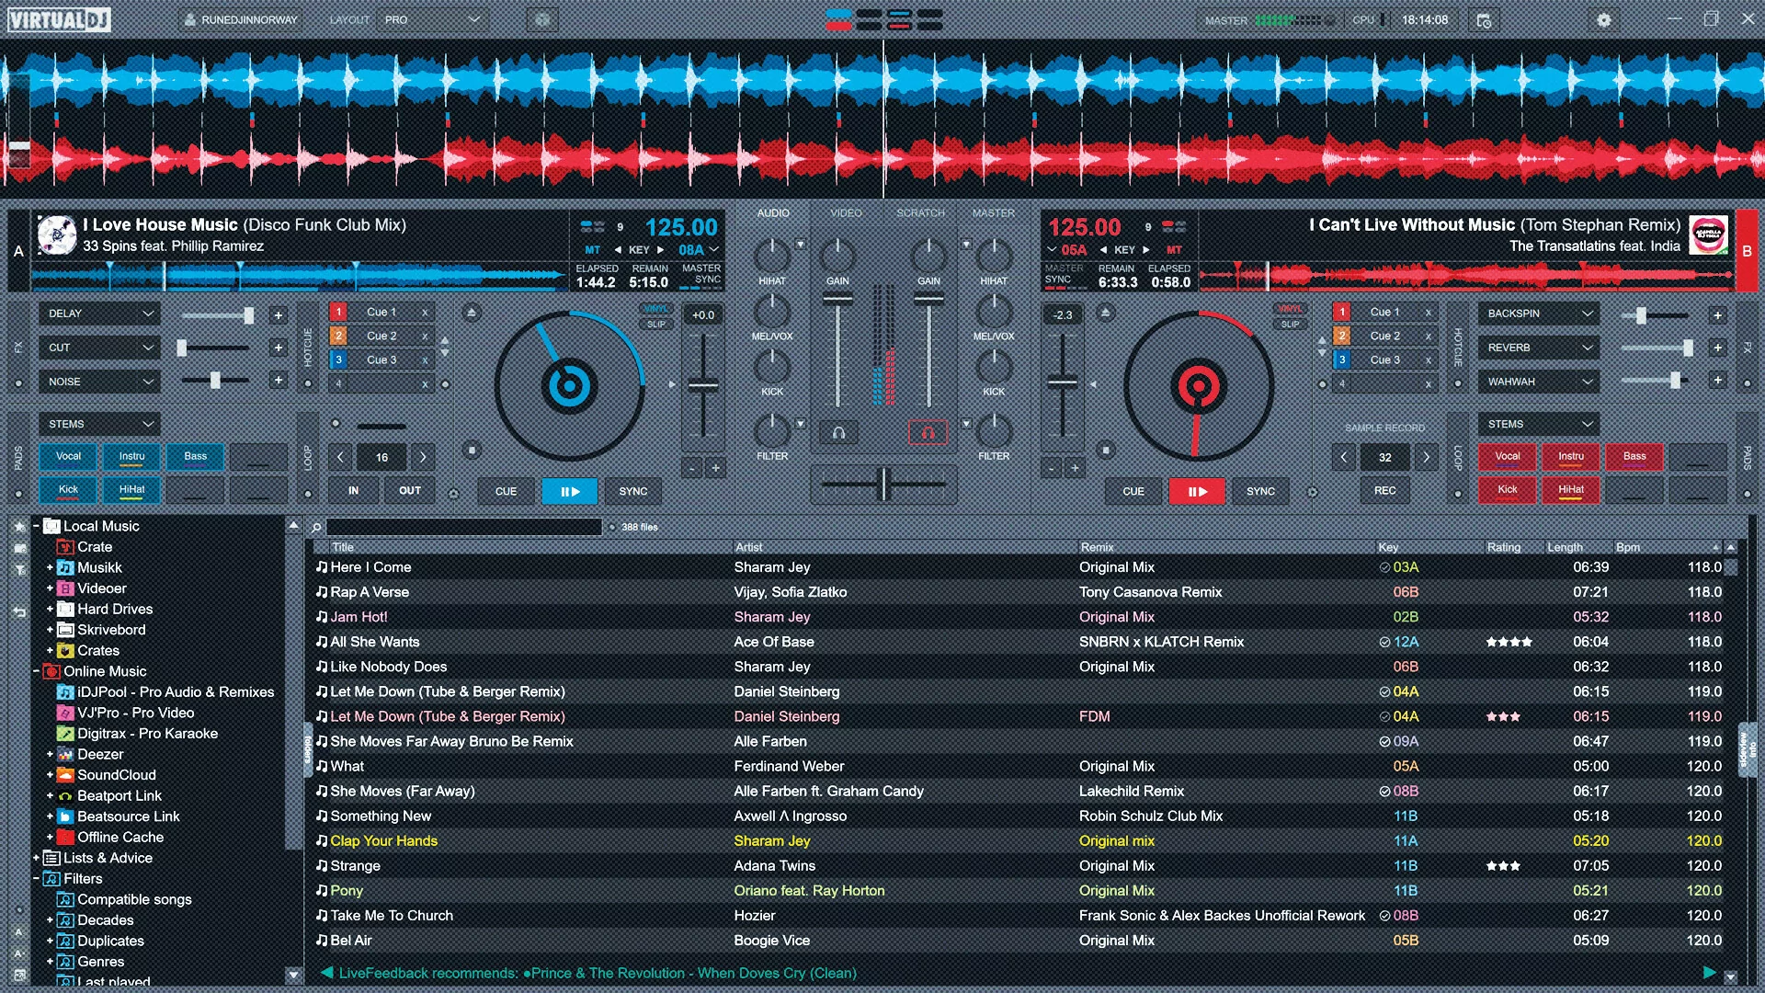Open SoundCloud in folder tree
The width and height of the screenshot is (1765, 993).
click(x=116, y=775)
